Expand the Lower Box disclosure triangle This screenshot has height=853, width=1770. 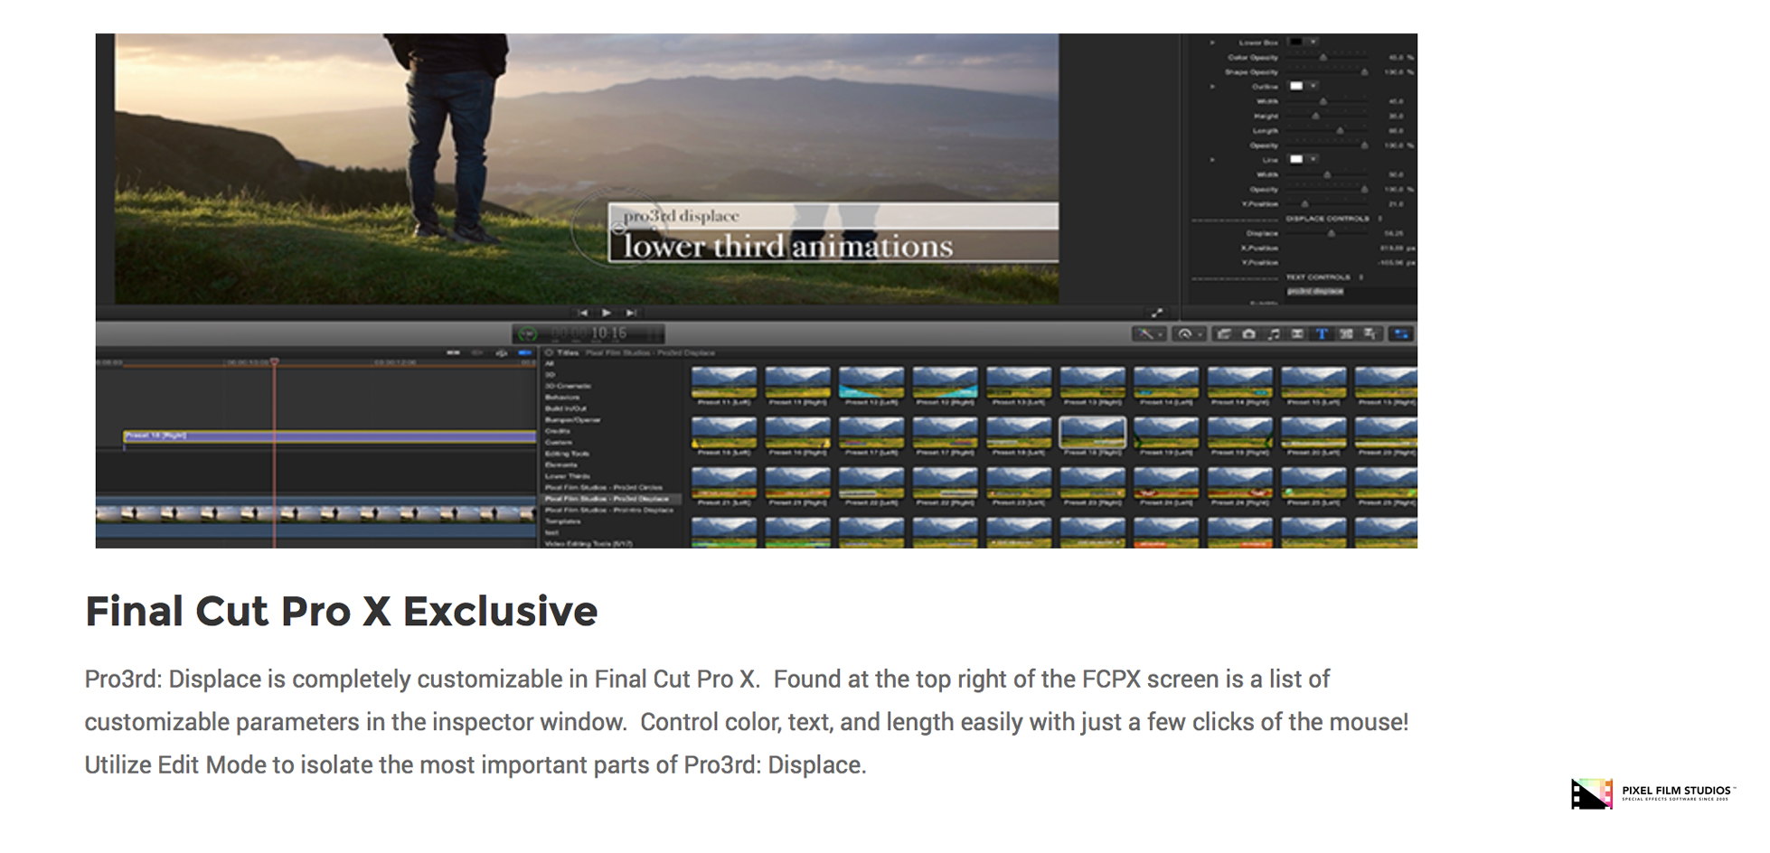coord(1212,42)
